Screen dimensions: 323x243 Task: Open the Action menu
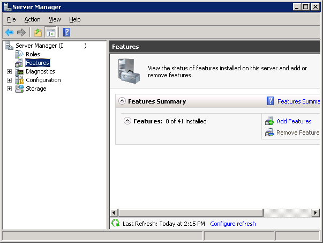[32, 19]
